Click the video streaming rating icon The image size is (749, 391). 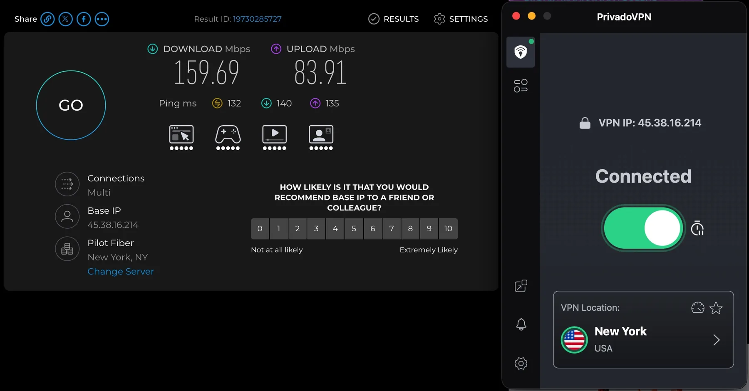tap(275, 138)
